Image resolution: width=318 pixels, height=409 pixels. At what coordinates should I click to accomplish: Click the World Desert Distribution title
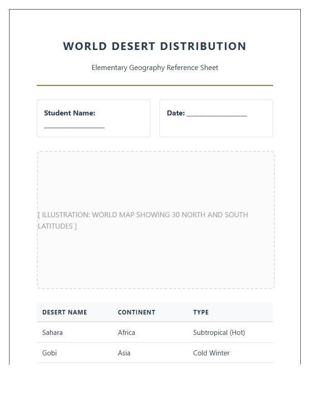(x=154, y=46)
